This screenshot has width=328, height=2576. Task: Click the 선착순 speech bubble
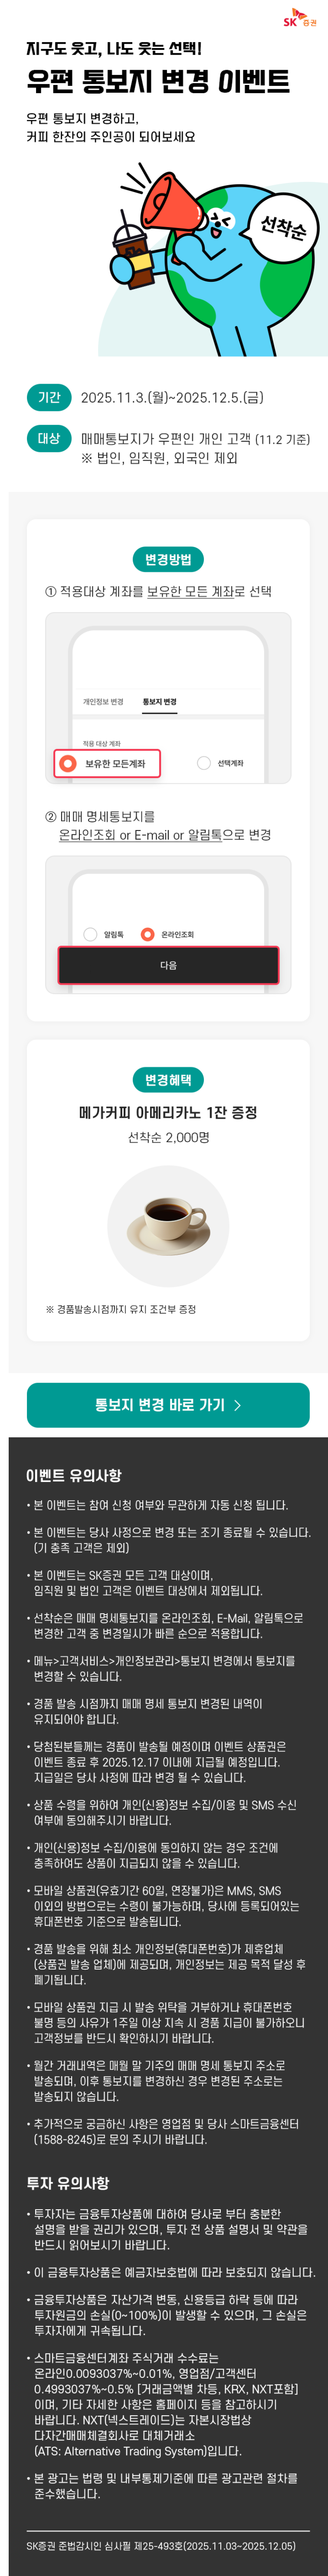pyautogui.click(x=282, y=228)
